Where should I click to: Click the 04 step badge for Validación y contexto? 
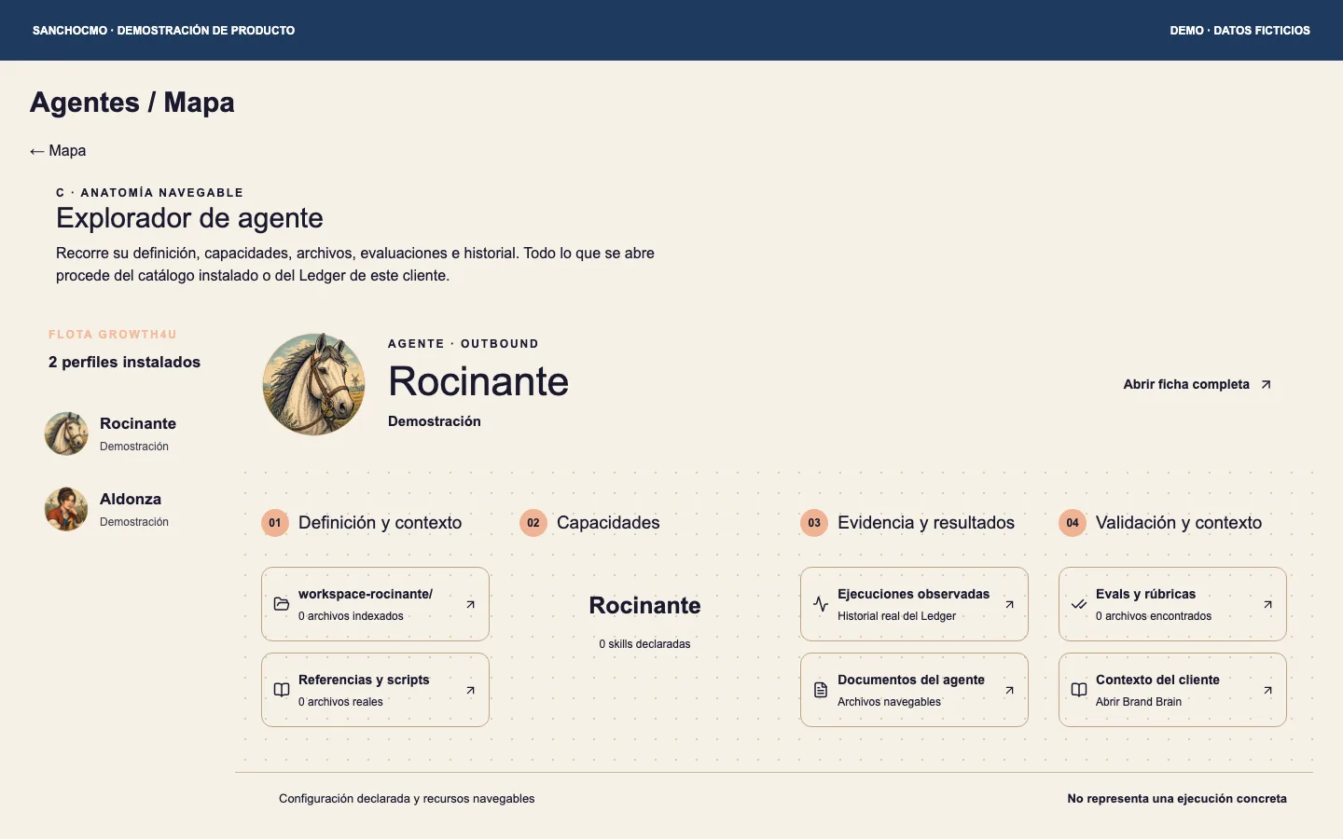point(1073,523)
